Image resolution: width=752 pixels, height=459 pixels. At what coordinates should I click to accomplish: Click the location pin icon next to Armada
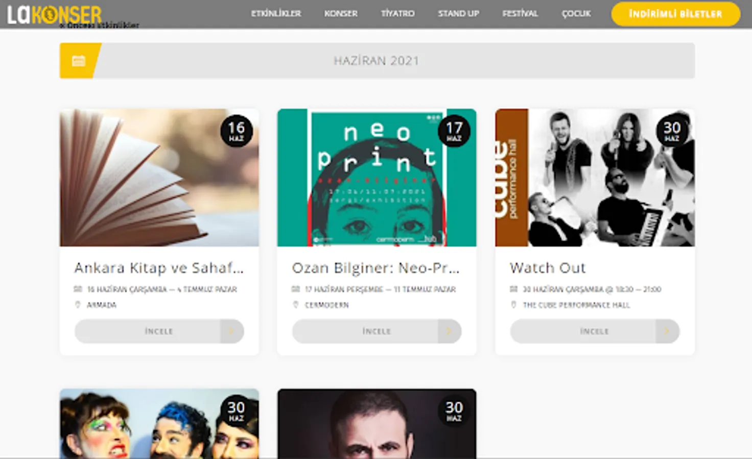pyautogui.click(x=78, y=304)
